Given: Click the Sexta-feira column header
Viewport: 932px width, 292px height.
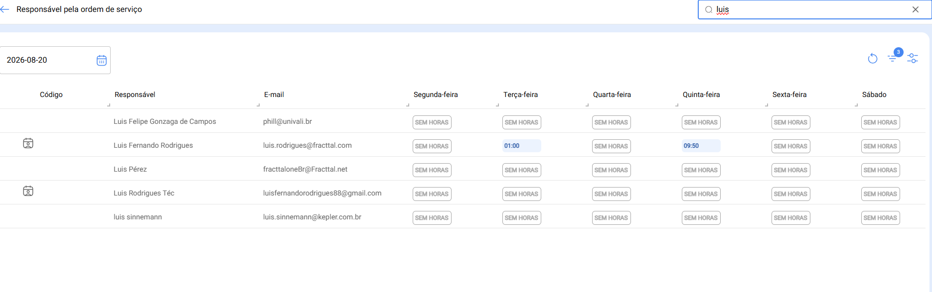Looking at the screenshot, I should pyautogui.click(x=789, y=95).
